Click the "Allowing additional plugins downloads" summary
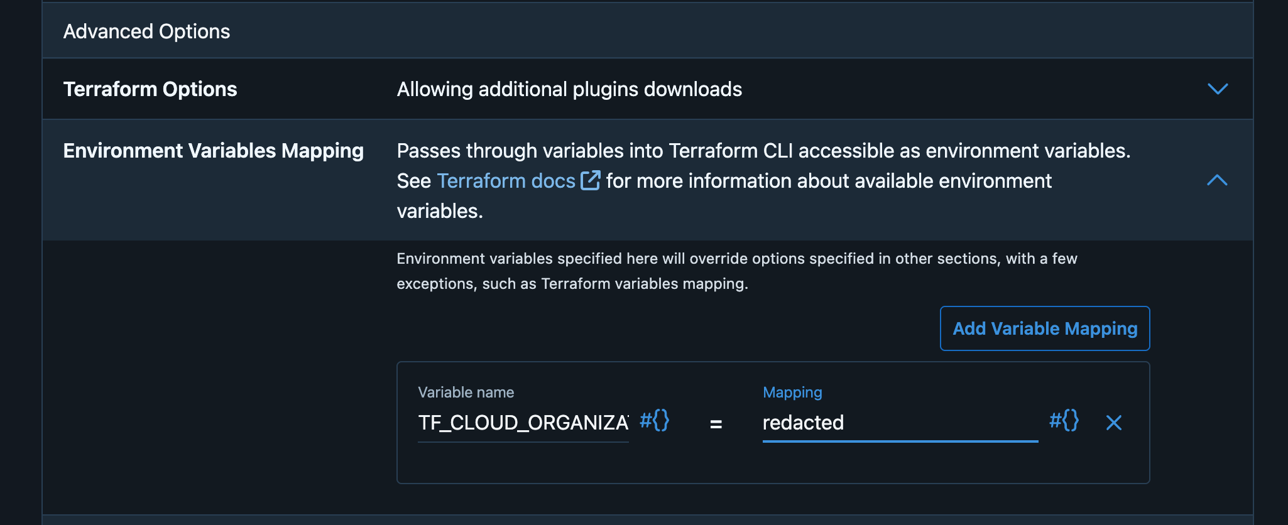Screen dimensions: 1288x525 (x=569, y=89)
